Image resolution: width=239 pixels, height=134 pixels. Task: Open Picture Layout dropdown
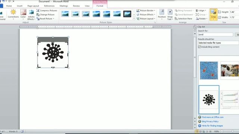[146, 19]
